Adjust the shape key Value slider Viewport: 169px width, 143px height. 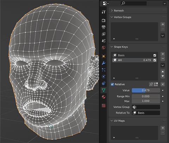coord(146,91)
